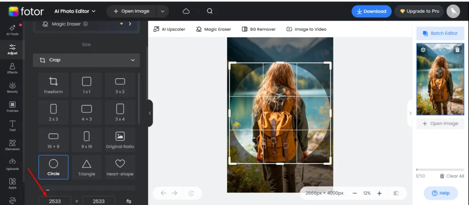The height and width of the screenshot is (205, 469).
Task: Select the Triangle crop shape
Action: tap(86, 167)
